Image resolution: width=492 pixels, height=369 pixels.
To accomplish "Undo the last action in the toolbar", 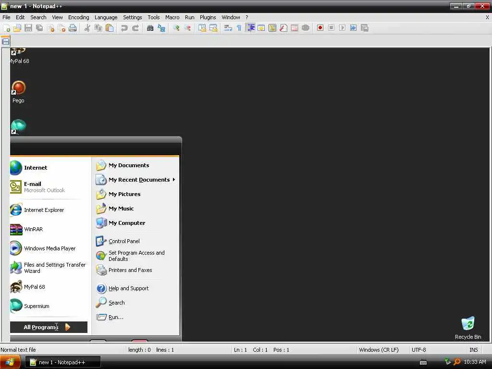I will (124, 28).
